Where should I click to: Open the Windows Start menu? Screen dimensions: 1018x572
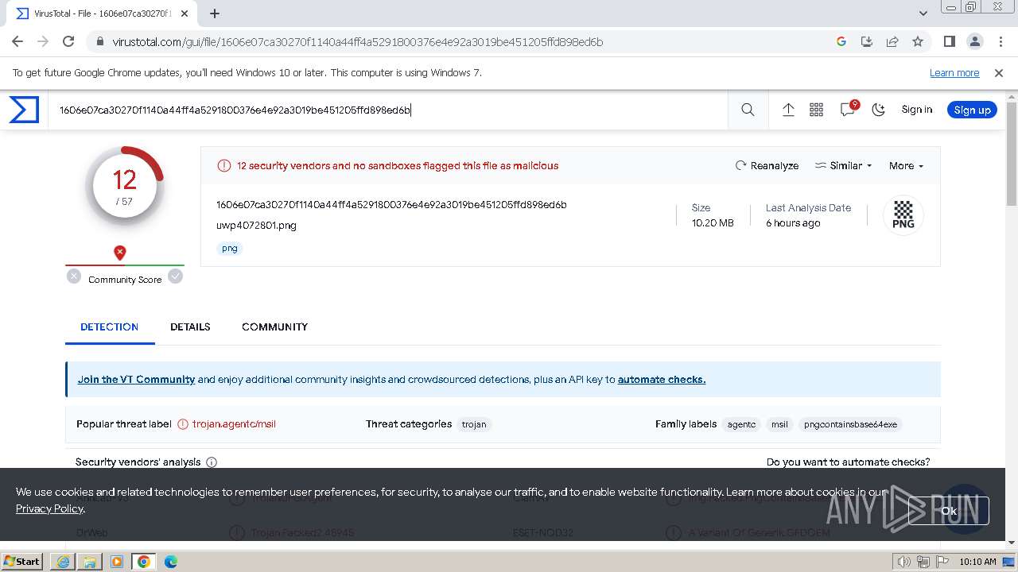(22, 562)
